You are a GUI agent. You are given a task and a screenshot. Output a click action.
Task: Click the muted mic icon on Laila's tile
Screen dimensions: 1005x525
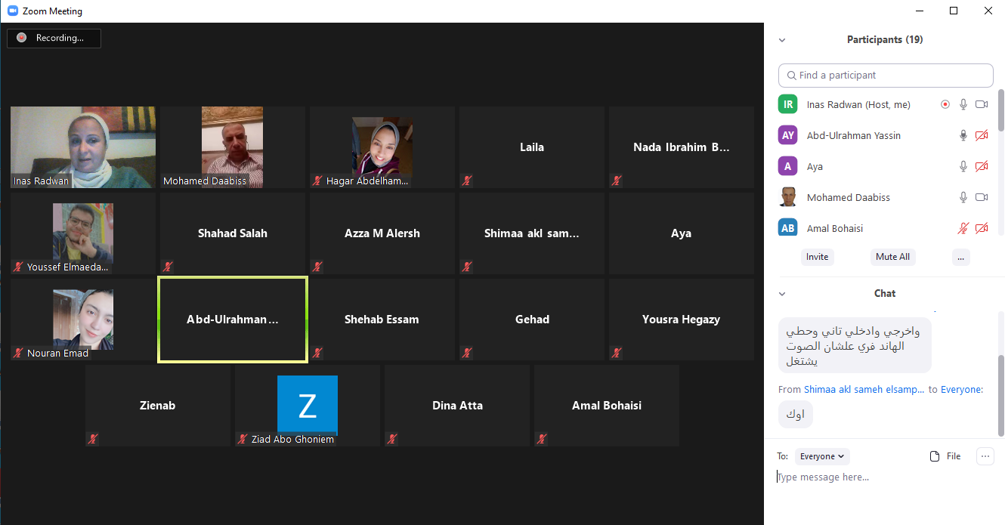point(467,181)
